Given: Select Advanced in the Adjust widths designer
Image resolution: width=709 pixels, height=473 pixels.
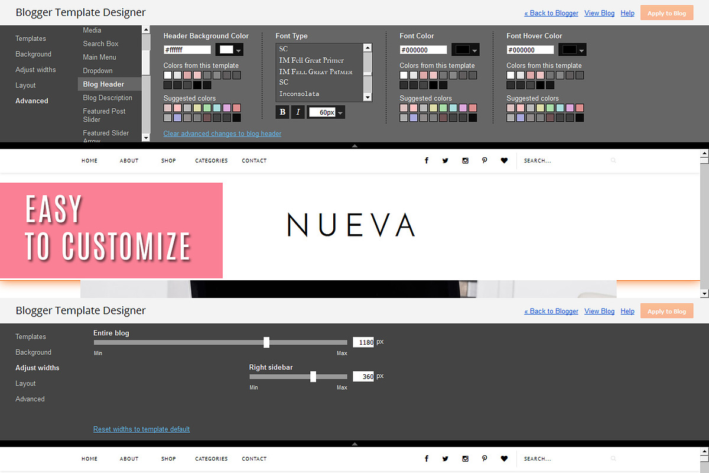Looking at the screenshot, I should click(30, 399).
